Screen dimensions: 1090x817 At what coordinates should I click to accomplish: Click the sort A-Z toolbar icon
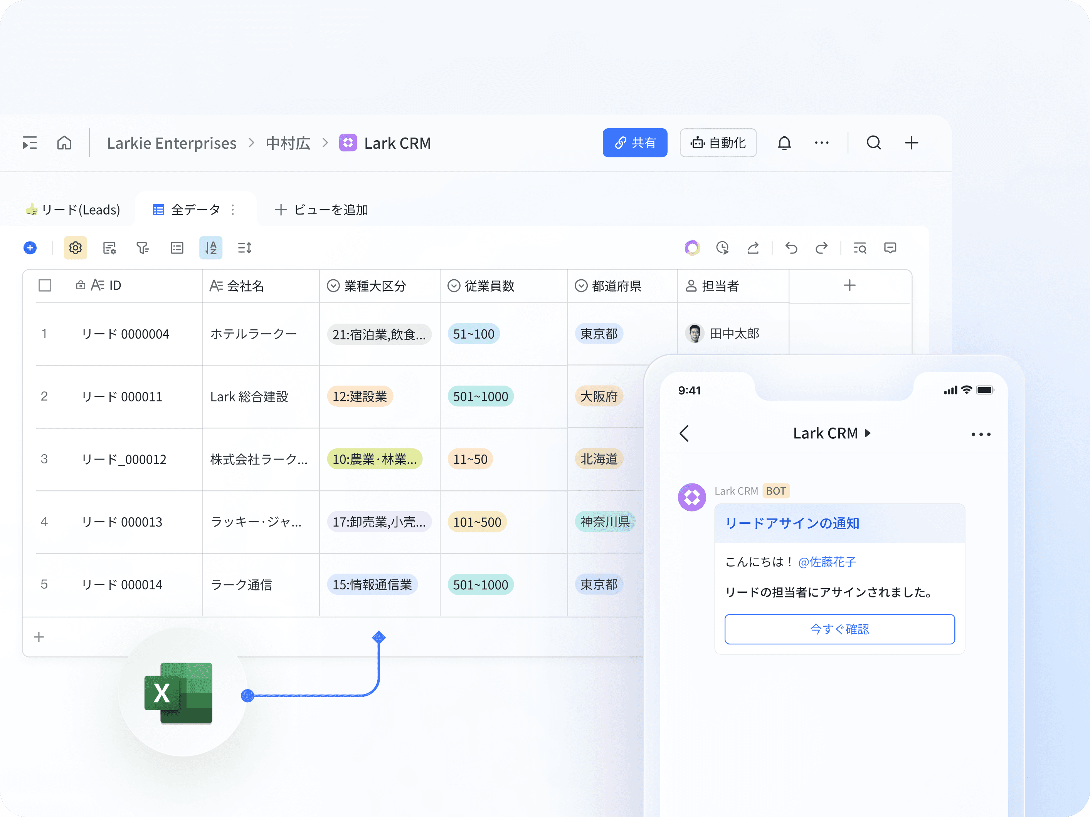[210, 248]
